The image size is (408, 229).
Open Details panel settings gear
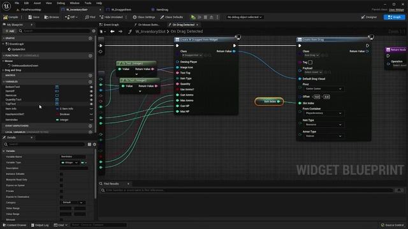(94, 144)
